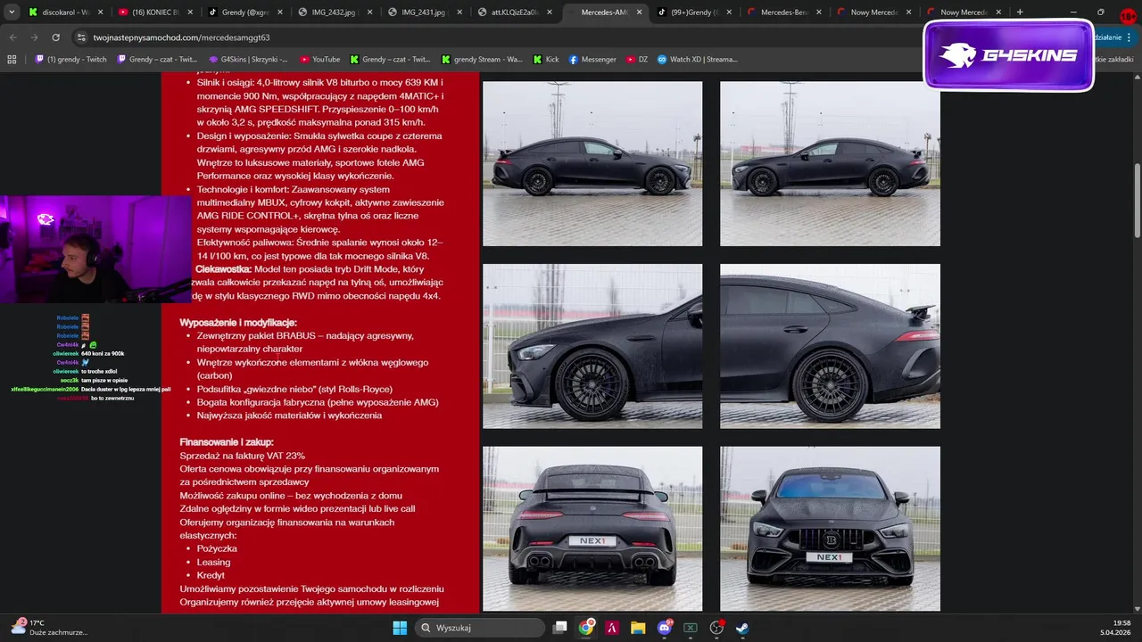Open the G4SKINS banner overlay
This screenshot has height=642, width=1142.
click(x=1009, y=55)
